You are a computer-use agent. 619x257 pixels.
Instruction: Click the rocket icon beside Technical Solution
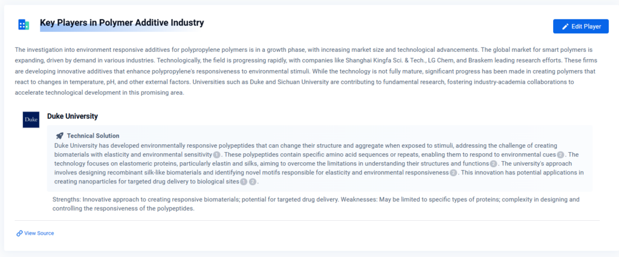pos(59,136)
